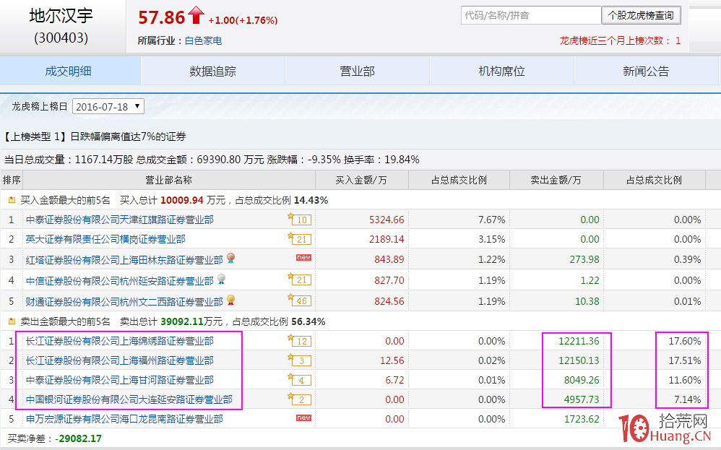Open the 龙虎榜上榜日 date dropdown
This screenshot has width=721, height=450.
(x=108, y=105)
